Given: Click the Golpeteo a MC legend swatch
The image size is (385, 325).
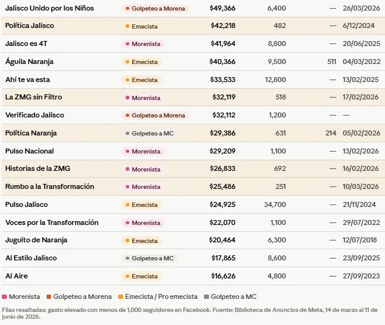Looking at the screenshot, I should coord(206,297).
